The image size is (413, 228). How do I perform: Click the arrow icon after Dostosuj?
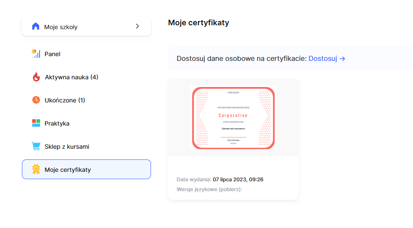[342, 58]
